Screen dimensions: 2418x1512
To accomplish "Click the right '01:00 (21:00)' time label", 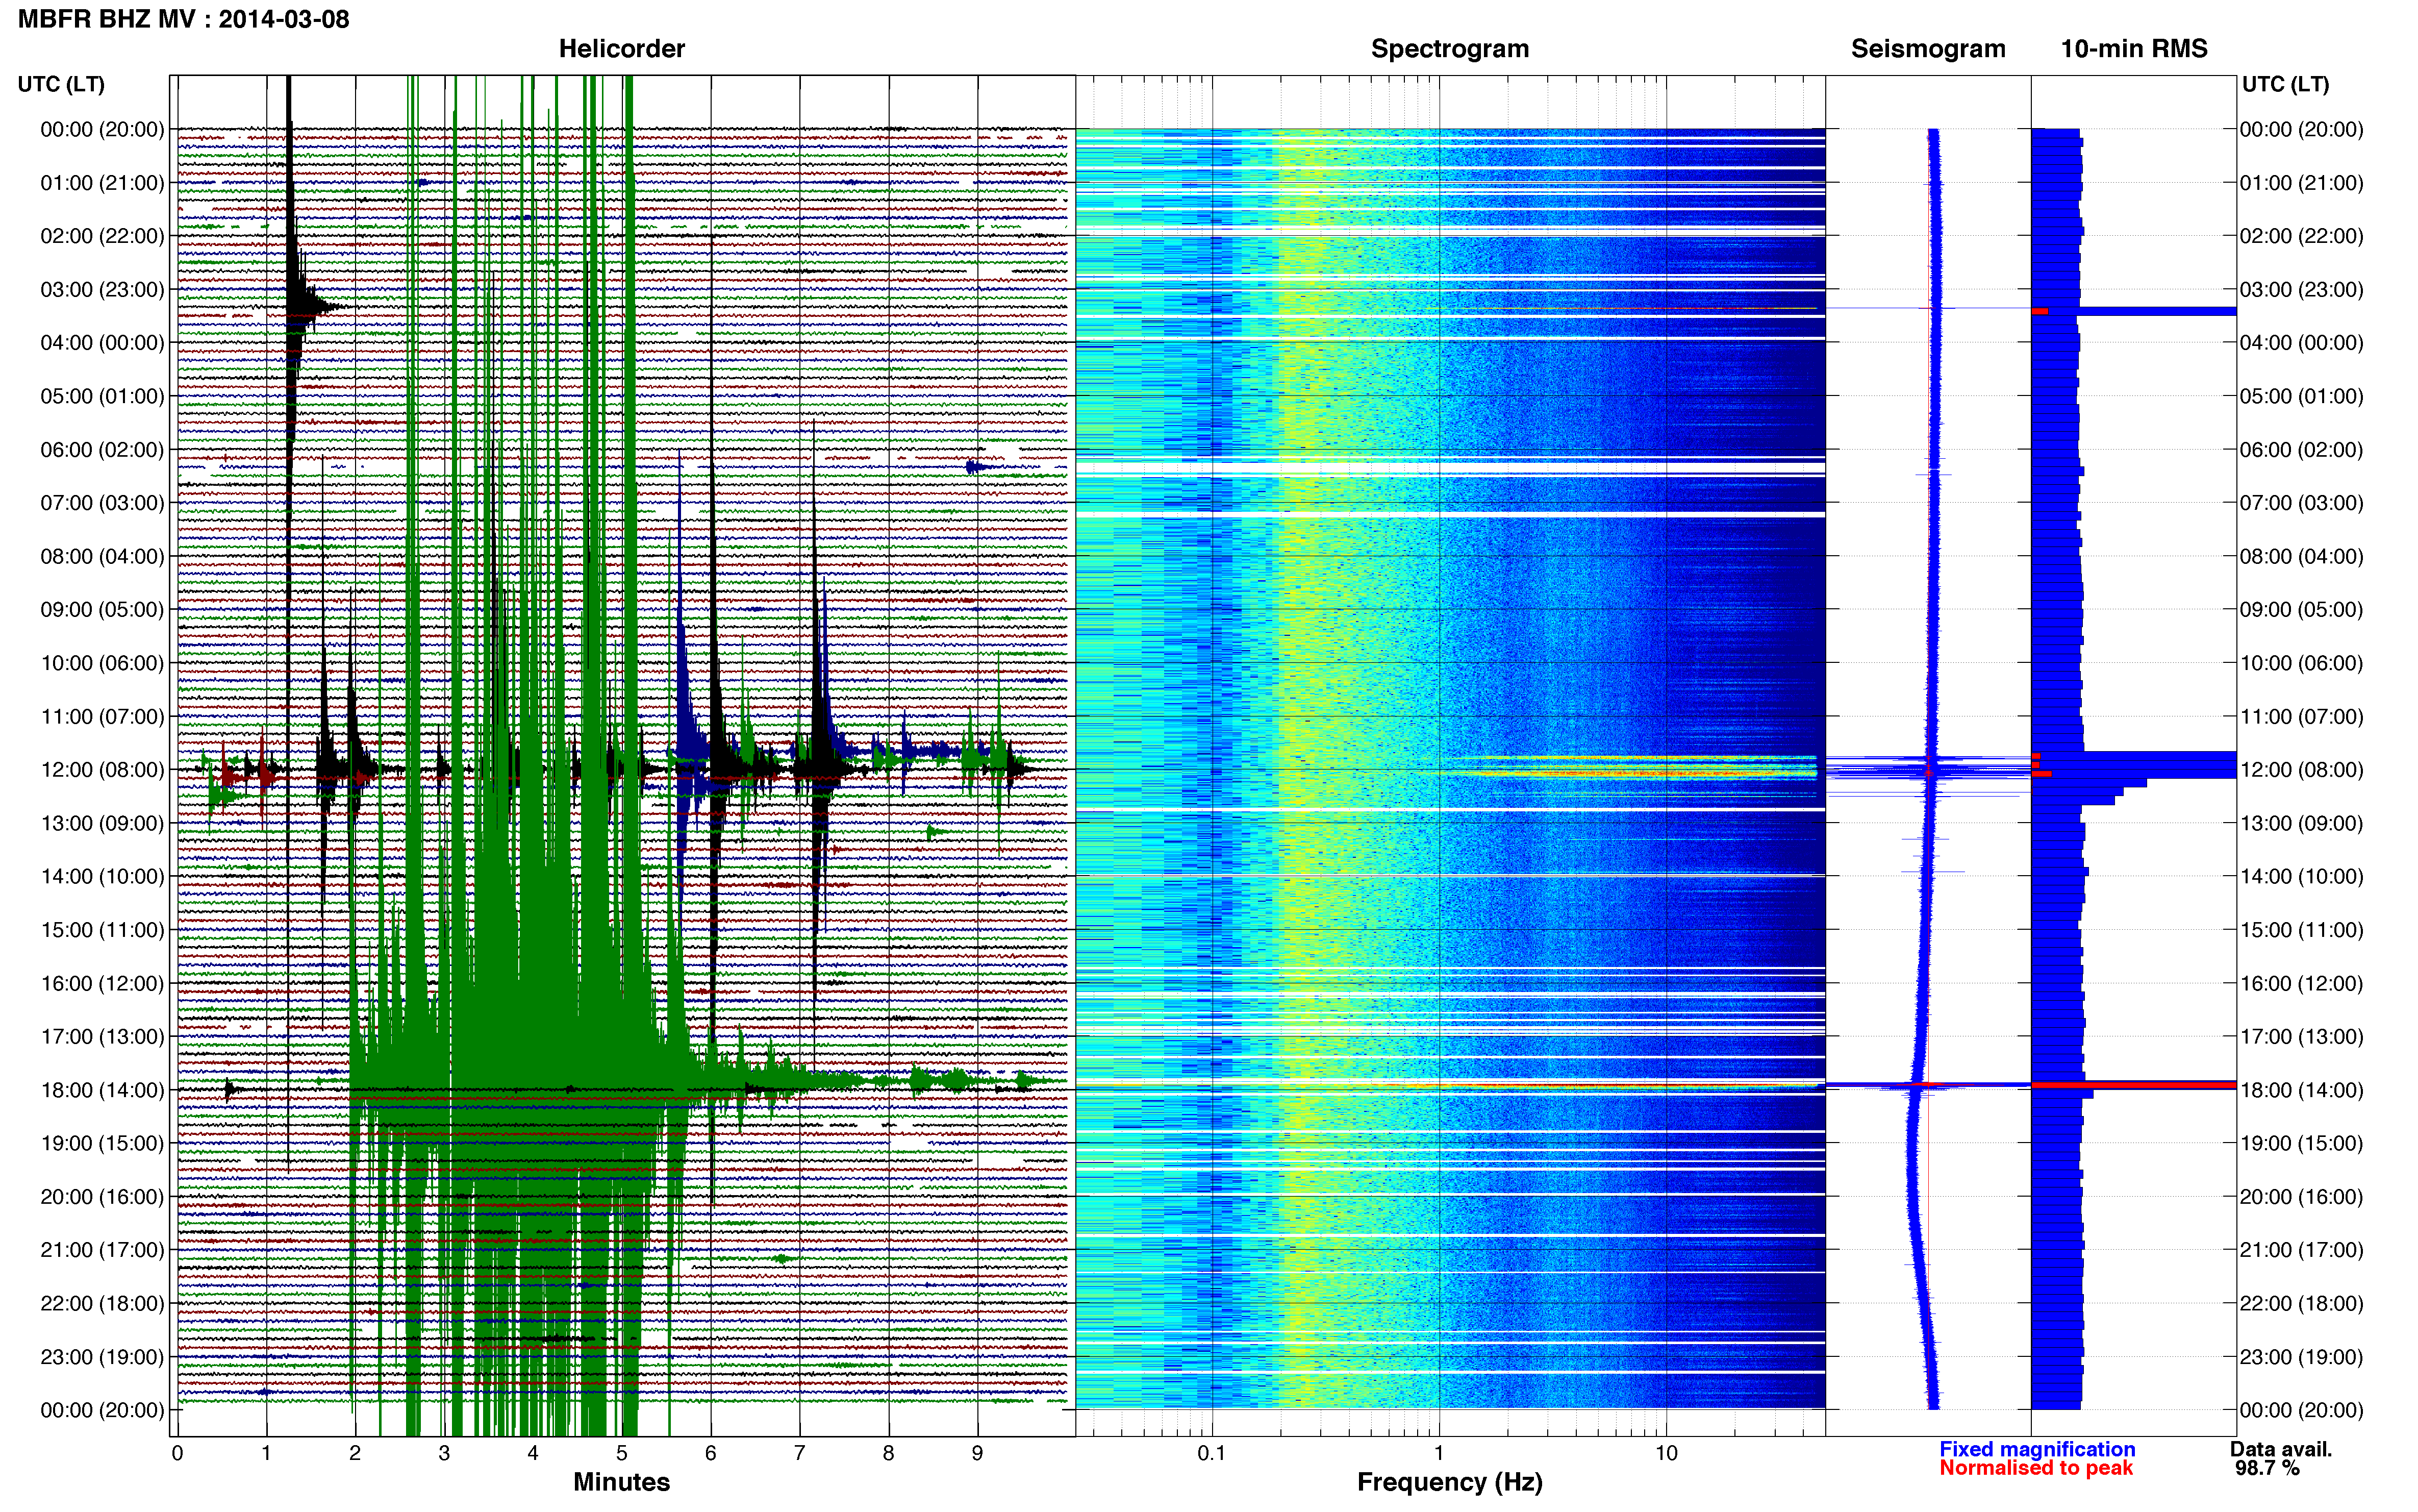I will (x=2301, y=182).
